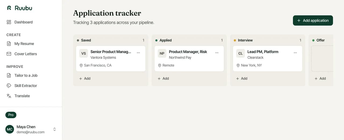
Task: Add a card to the Applied column
Action: point(163,79)
